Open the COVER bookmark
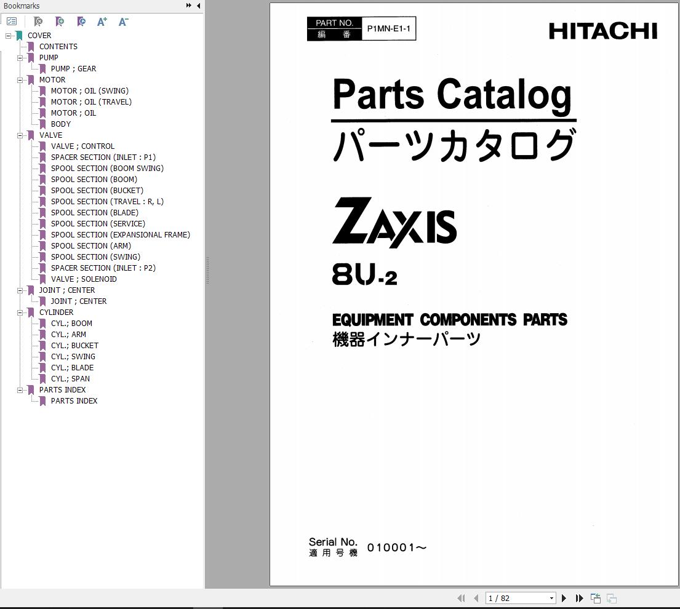Viewport: 680px width, 609px height. (x=39, y=36)
